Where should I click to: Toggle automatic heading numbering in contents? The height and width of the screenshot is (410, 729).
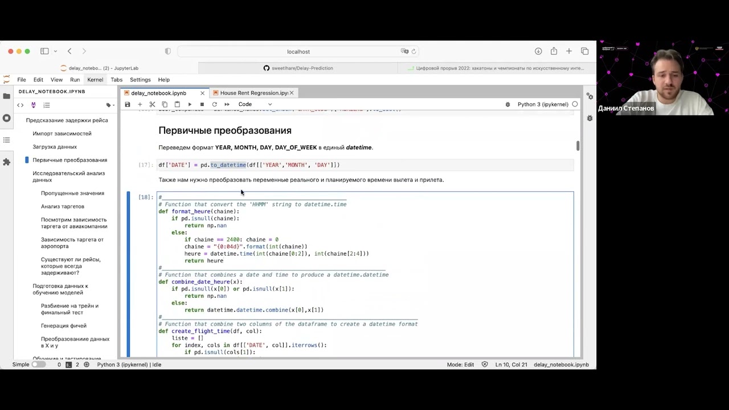[47, 105]
